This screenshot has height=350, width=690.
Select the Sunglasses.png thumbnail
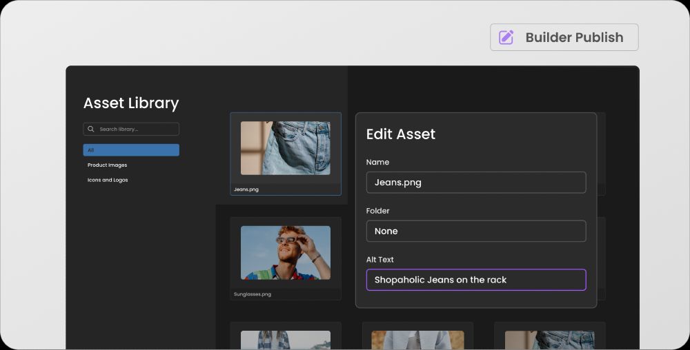[286, 253]
